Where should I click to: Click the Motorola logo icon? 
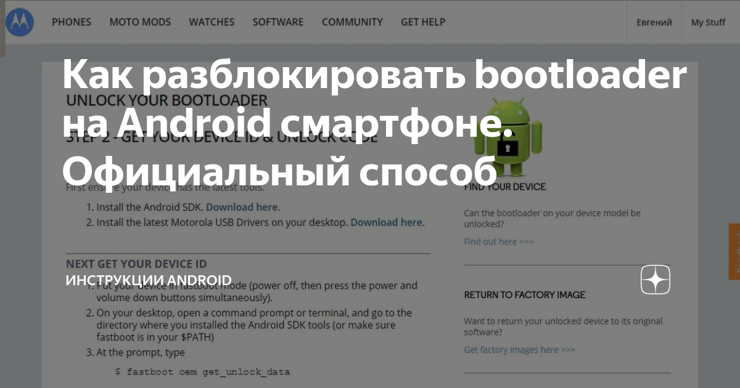pyautogui.click(x=19, y=22)
